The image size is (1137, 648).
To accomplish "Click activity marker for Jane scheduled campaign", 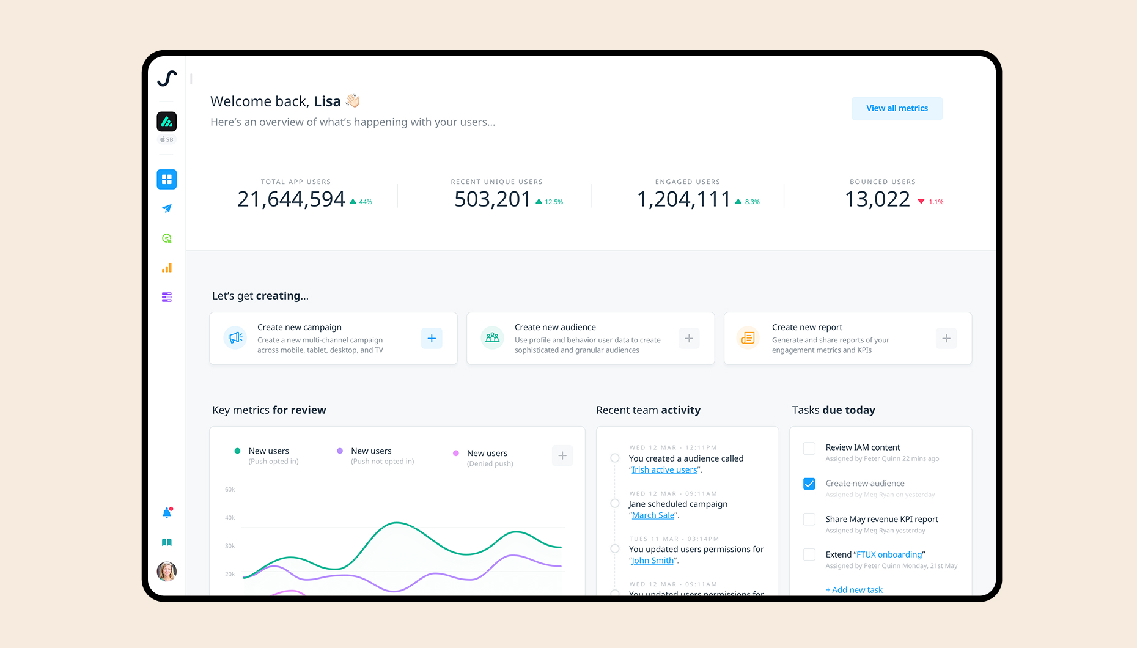I will click(615, 504).
